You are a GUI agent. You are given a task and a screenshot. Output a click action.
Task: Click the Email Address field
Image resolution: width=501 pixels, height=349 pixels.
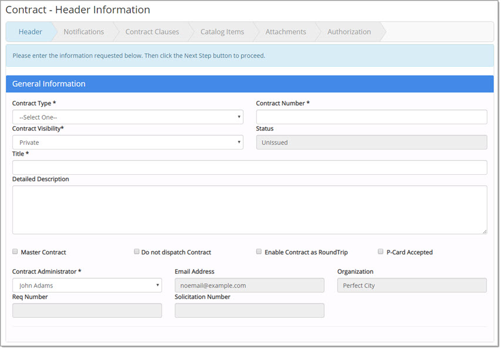(250, 285)
